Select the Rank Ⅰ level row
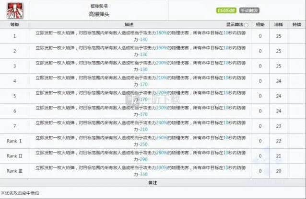 click(x=14, y=141)
